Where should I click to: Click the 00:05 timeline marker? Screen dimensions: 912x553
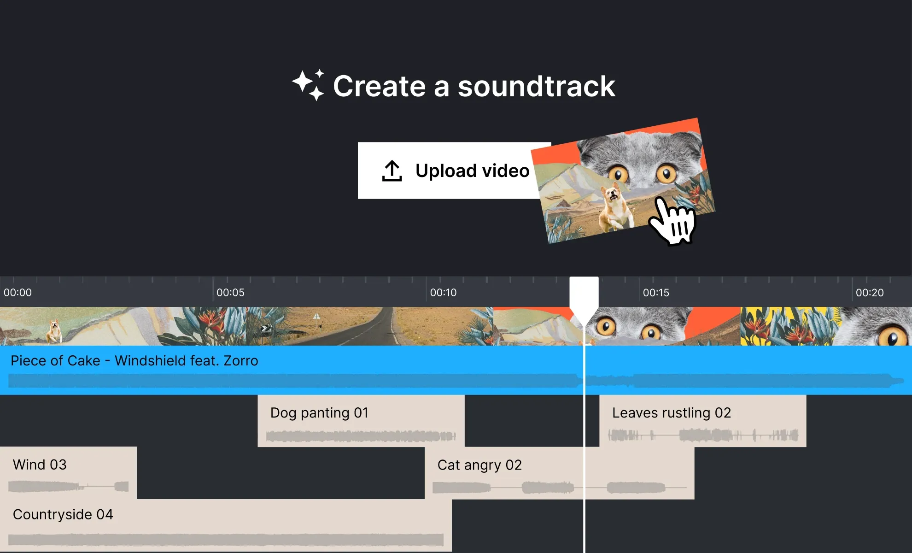click(230, 293)
